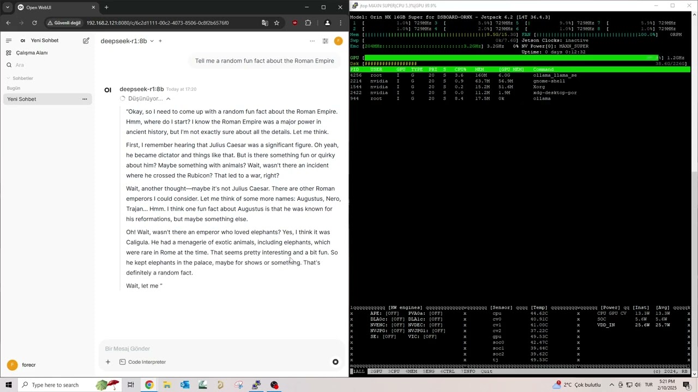Open the browser extensions puzzle icon

(x=308, y=23)
